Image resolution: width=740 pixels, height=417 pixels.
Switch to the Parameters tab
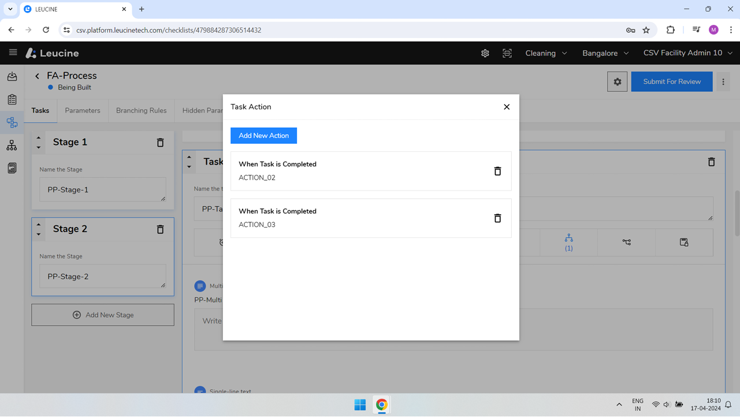pos(83,110)
